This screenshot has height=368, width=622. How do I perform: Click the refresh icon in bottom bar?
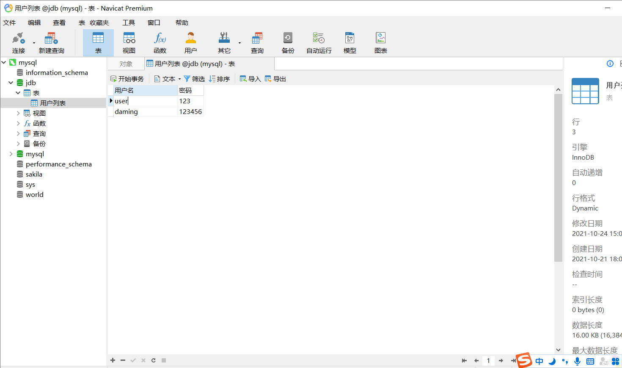pos(154,360)
